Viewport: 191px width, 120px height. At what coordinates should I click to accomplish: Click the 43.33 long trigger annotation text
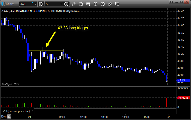(73, 28)
